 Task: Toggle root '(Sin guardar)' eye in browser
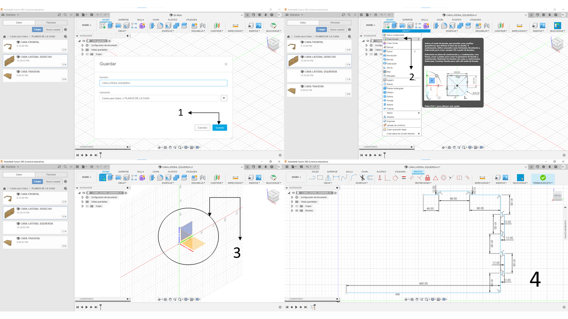pos(83,41)
